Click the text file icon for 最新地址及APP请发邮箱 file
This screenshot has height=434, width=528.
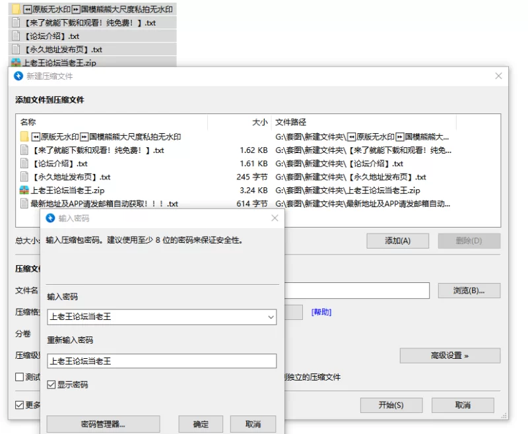point(24,204)
